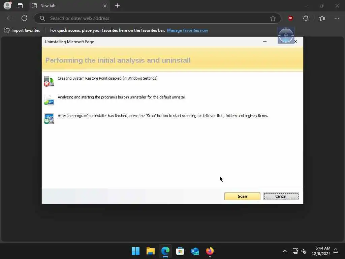The image size is (345, 259).
Task: Click the hunter mode crosshair overlay icon
Action: (x=286, y=35)
